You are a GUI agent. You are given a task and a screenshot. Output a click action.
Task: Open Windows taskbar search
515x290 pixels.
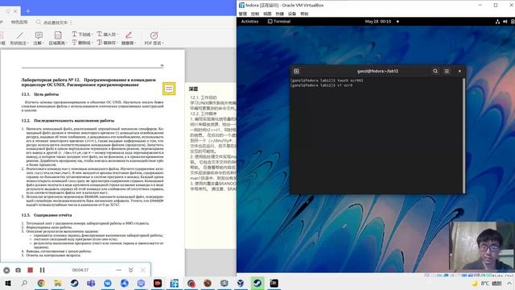point(24,283)
